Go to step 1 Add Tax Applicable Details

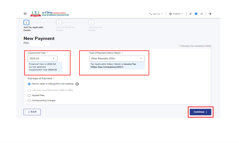coord(27,23)
